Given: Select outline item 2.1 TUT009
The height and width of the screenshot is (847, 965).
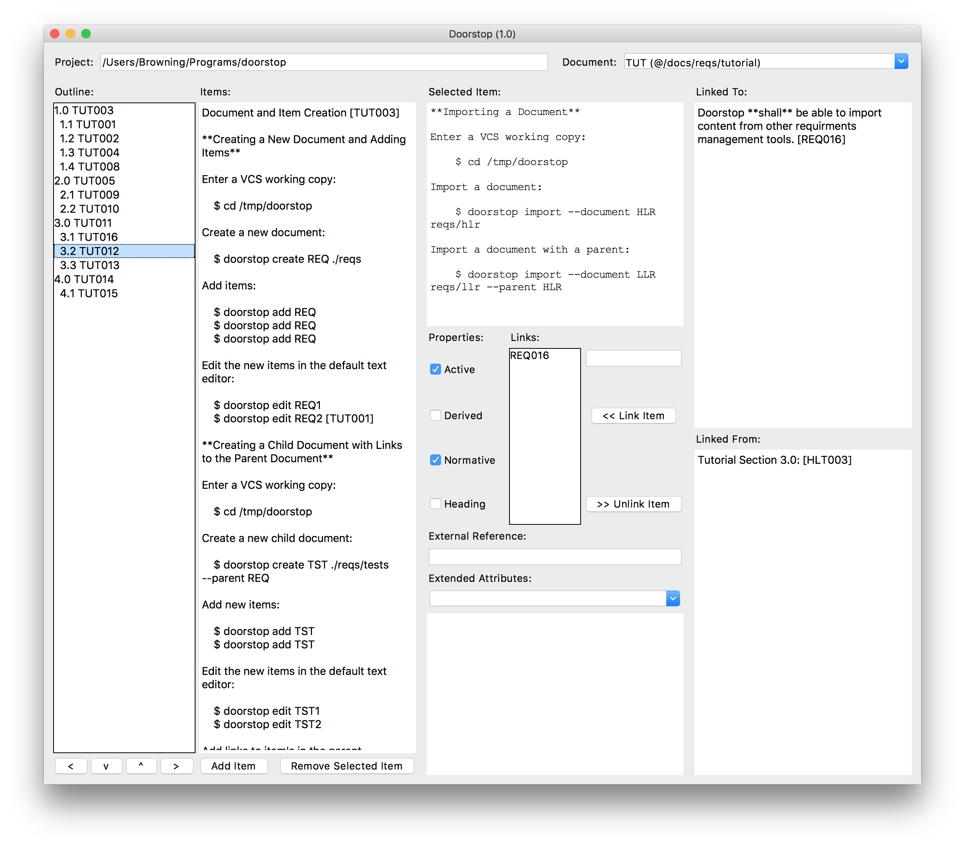Looking at the screenshot, I should (124, 194).
